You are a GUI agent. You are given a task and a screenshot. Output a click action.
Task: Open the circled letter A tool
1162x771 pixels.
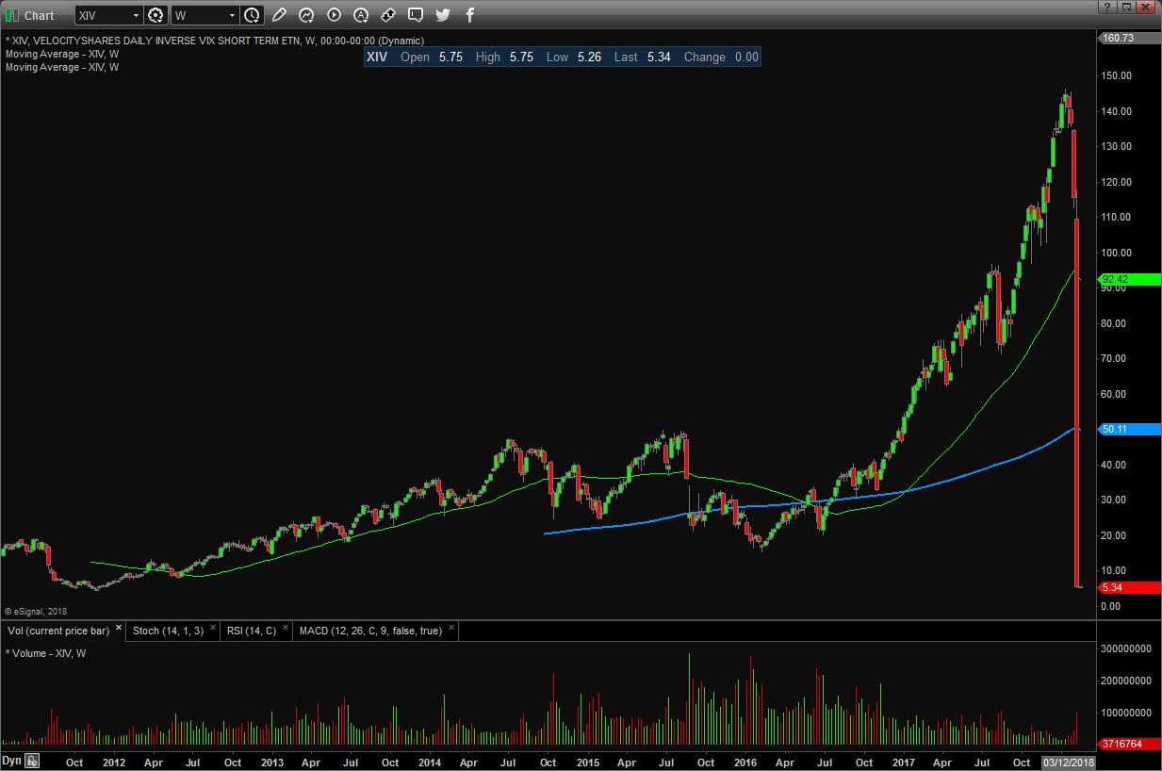361,15
